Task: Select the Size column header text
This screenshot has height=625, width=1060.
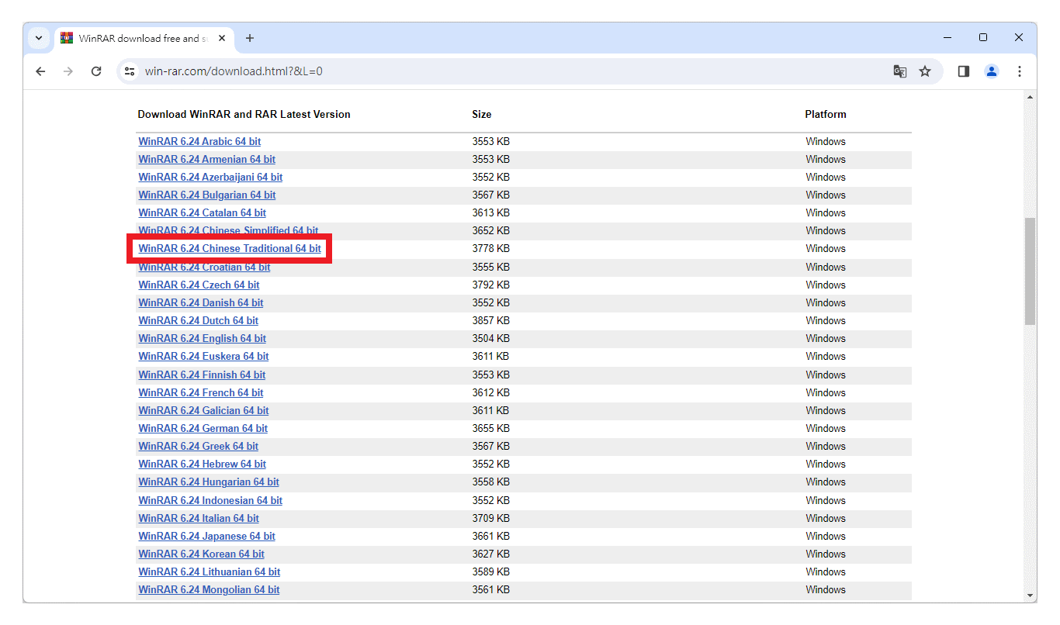Action: point(482,114)
